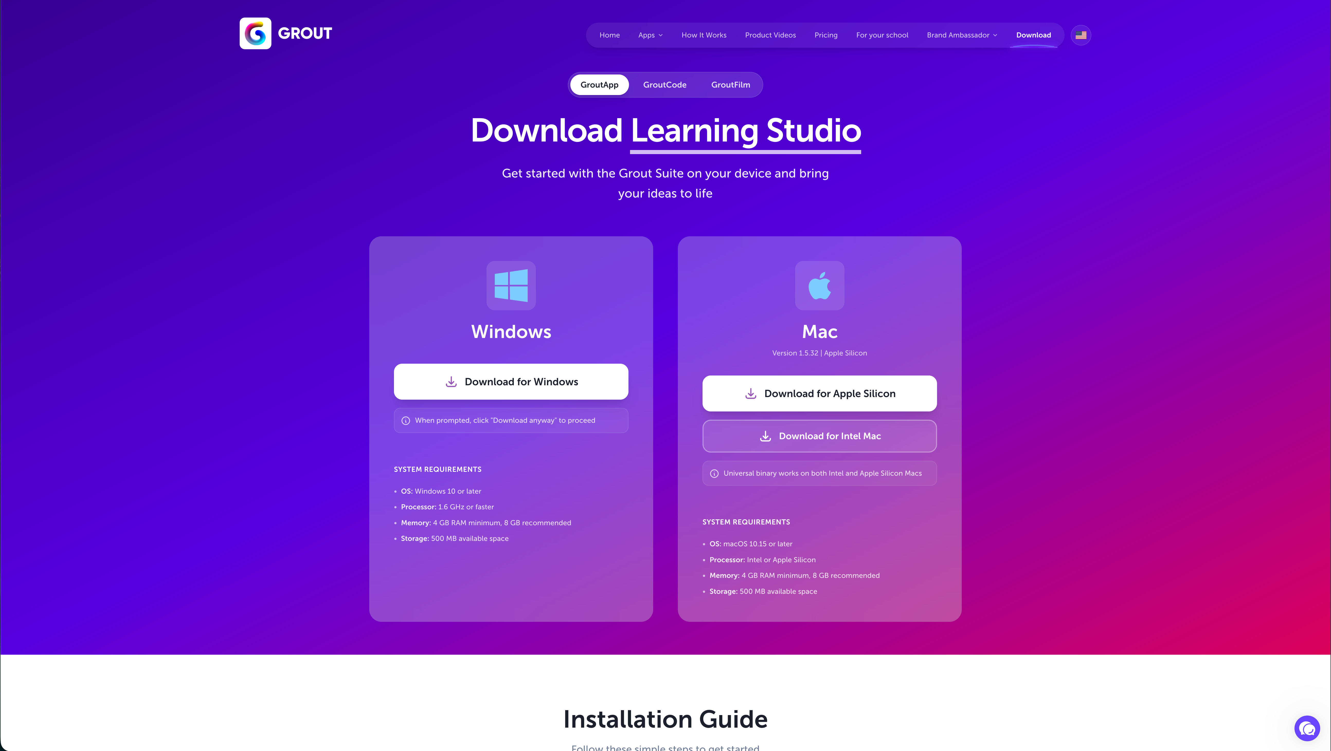Click Download for Windows button
Image resolution: width=1331 pixels, height=751 pixels.
[x=511, y=381]
